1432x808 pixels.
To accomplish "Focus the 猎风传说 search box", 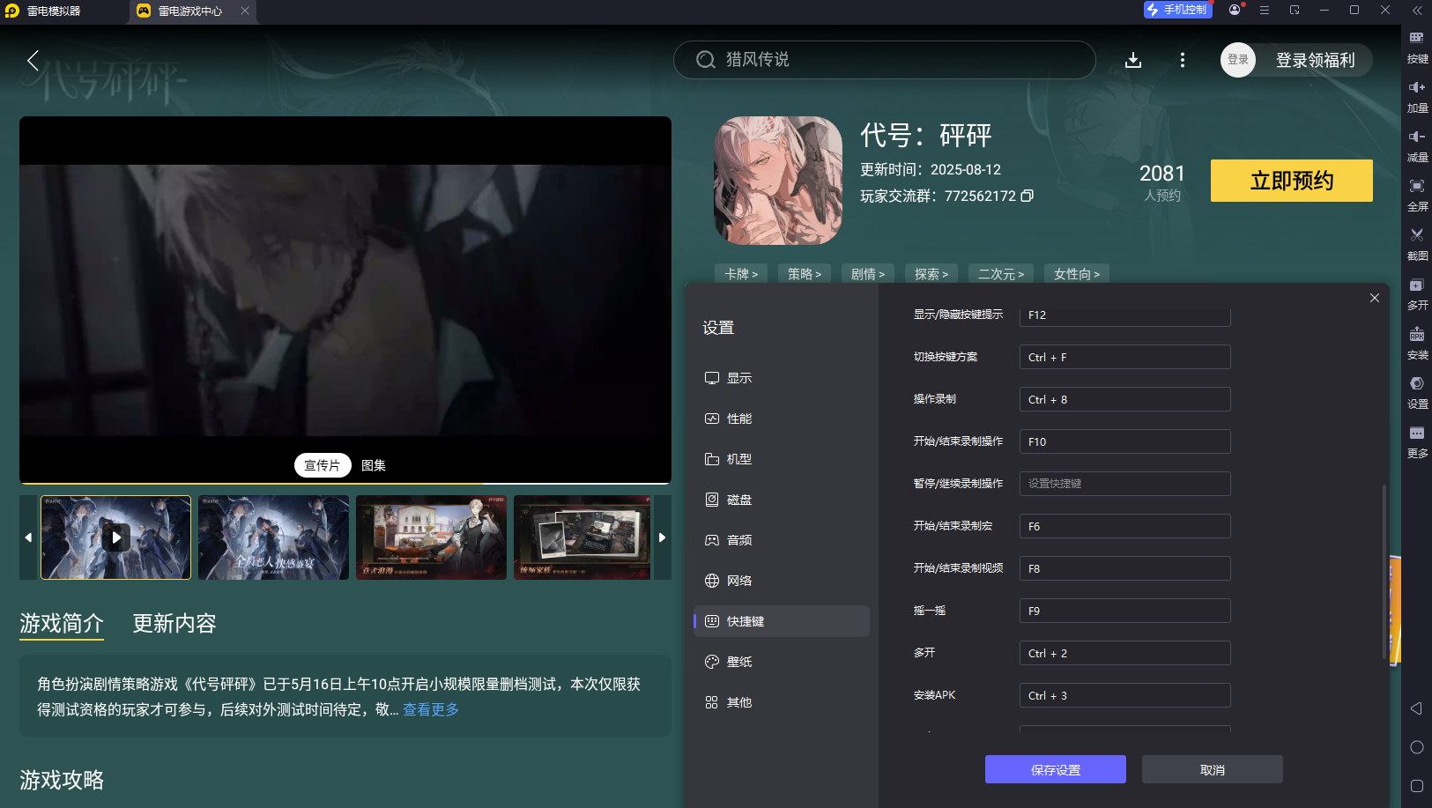I will (x=885, y=60).
